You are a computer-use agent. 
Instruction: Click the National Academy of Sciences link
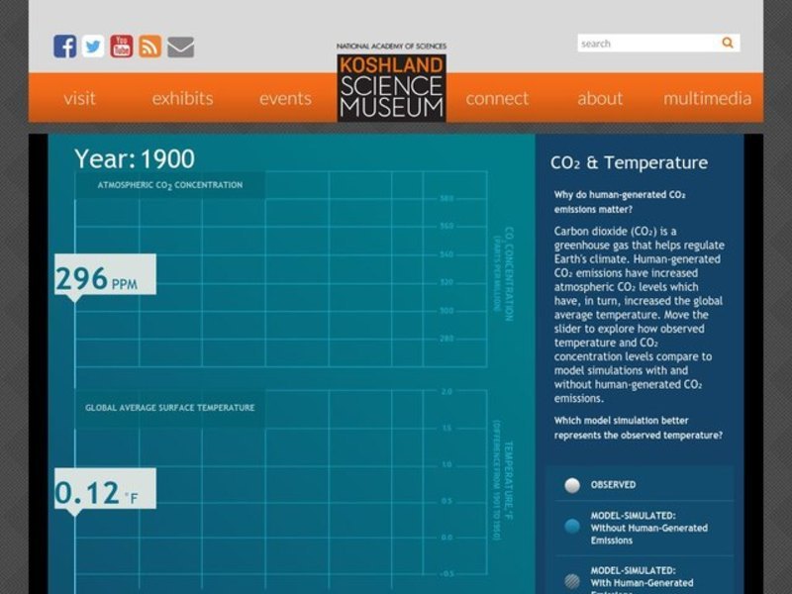coord(392,44)
